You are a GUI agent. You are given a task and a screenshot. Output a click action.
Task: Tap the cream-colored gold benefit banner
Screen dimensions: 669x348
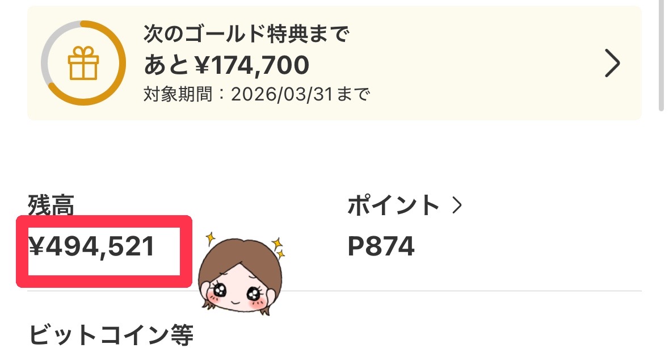click(x=335, y=63)
